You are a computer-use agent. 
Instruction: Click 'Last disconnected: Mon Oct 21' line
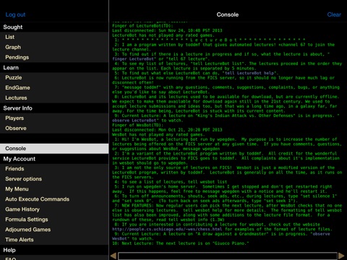coord(167,130)
